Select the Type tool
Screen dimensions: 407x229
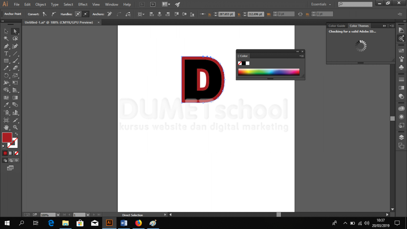pos(6,54)
